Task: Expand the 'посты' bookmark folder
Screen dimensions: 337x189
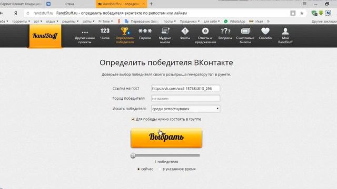Action: click(170, 22)
